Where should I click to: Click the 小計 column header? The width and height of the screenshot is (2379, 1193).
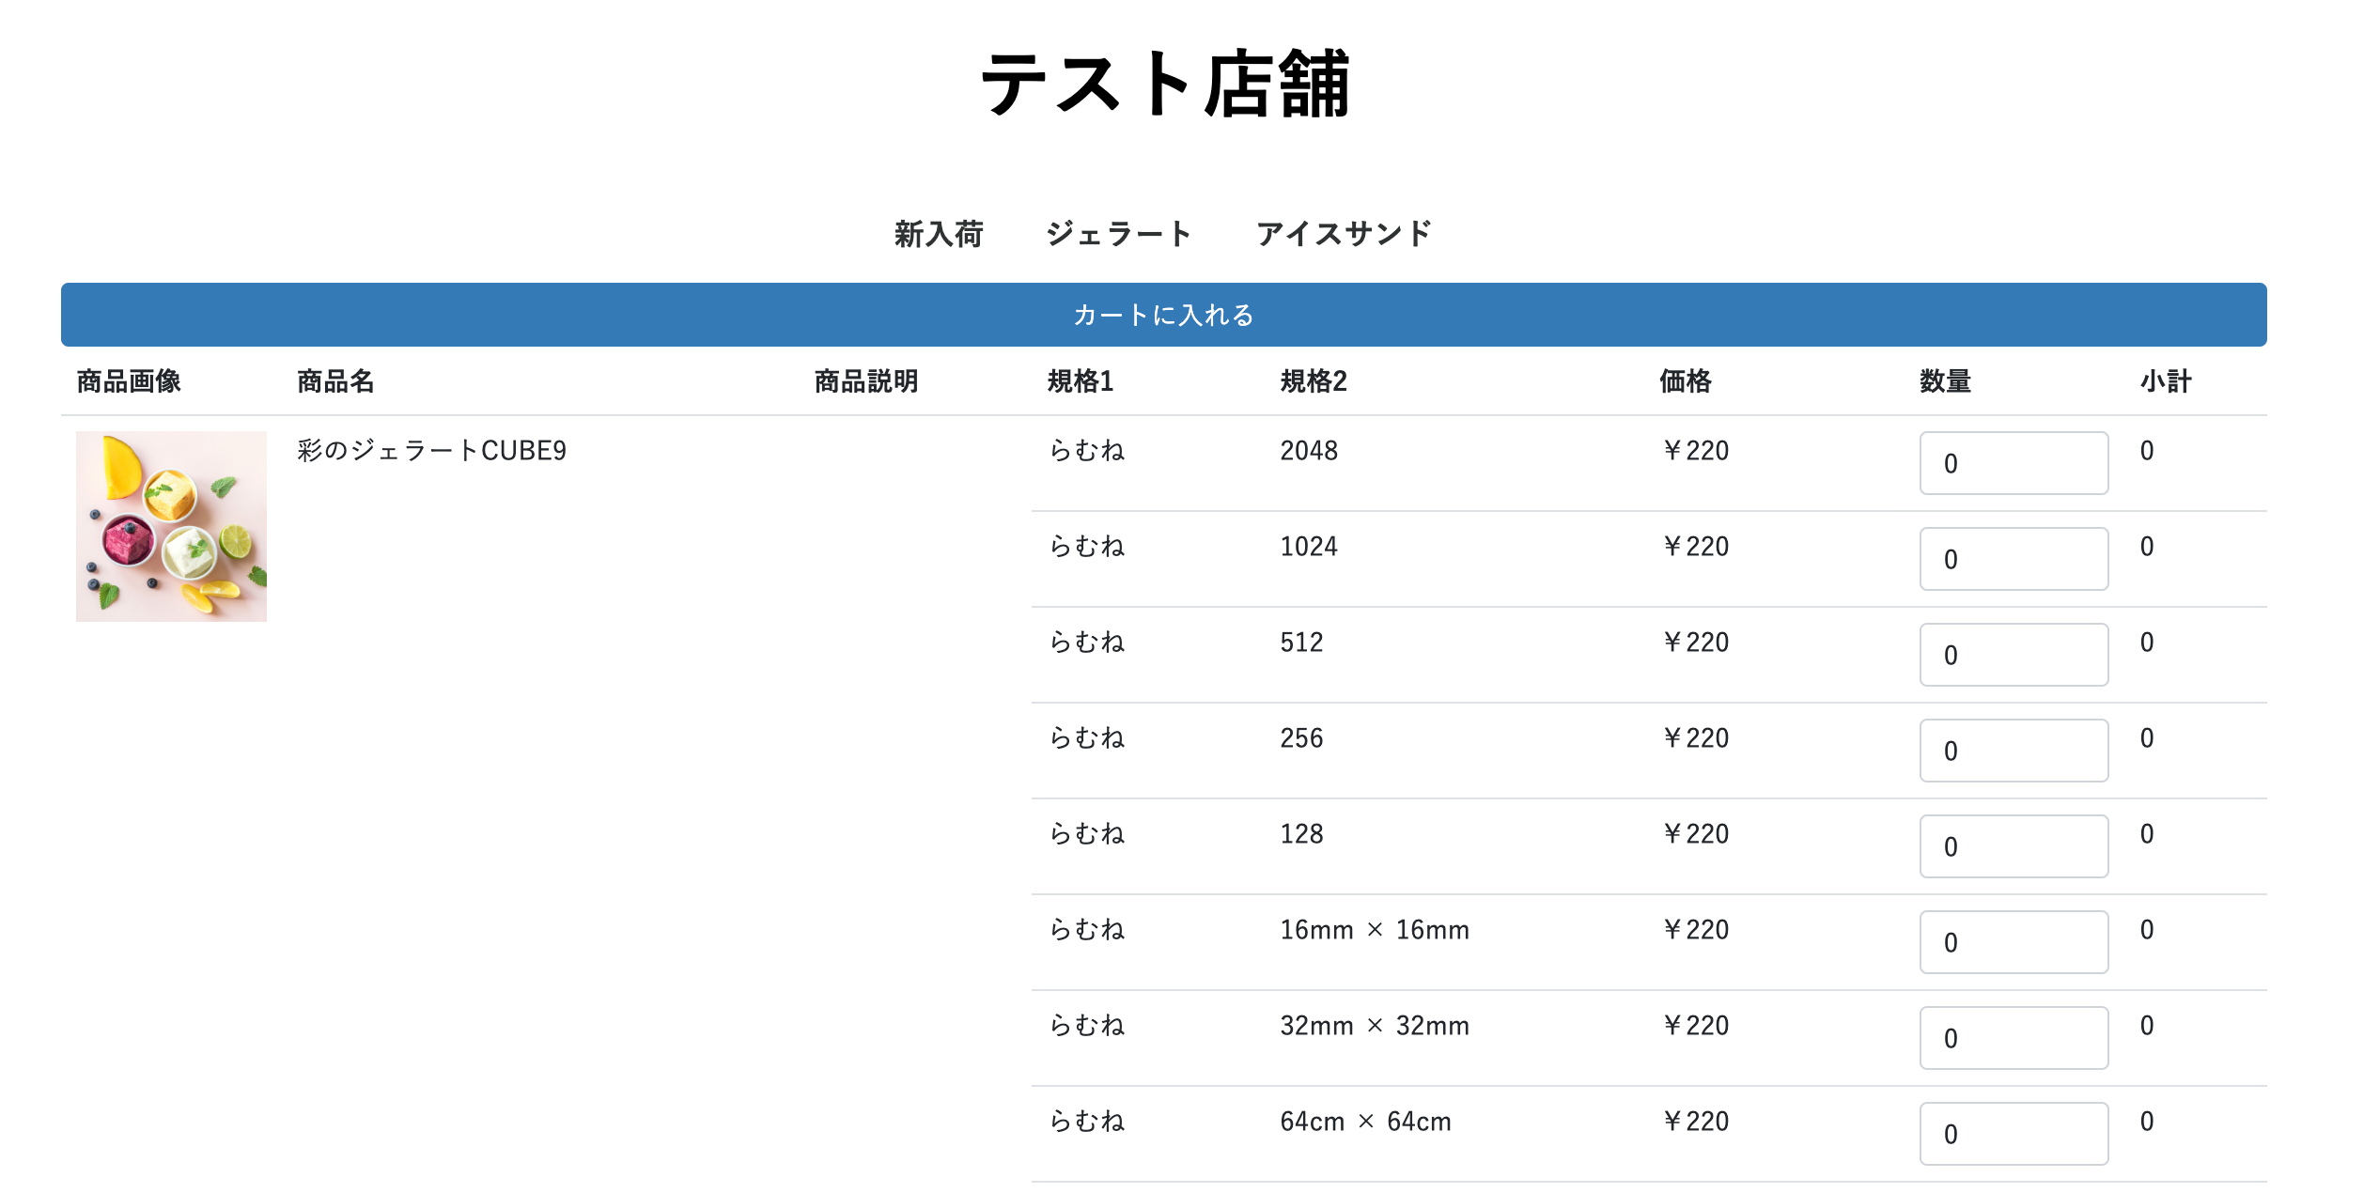pyautogui.click(x=2166, y=381)
